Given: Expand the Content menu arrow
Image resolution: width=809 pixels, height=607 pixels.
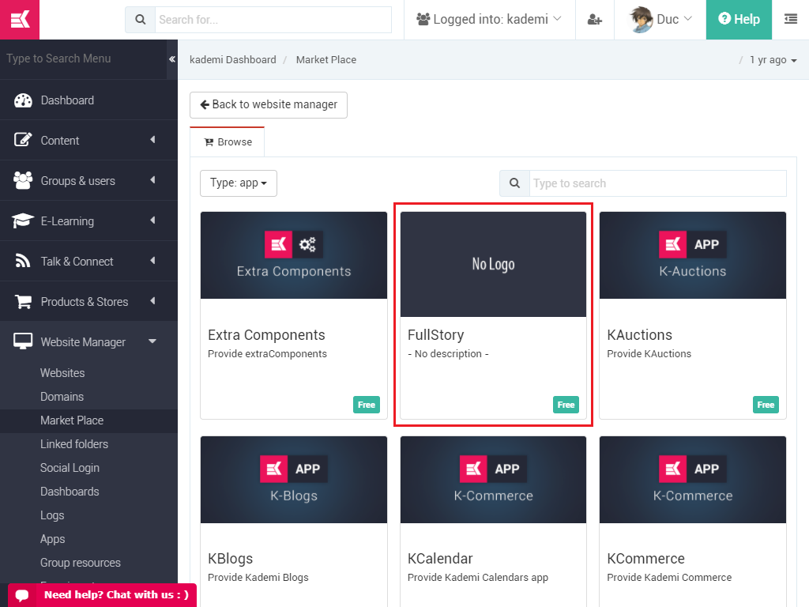Looking at the screenshot, I should pyautogui.click(x=152, y=140).
